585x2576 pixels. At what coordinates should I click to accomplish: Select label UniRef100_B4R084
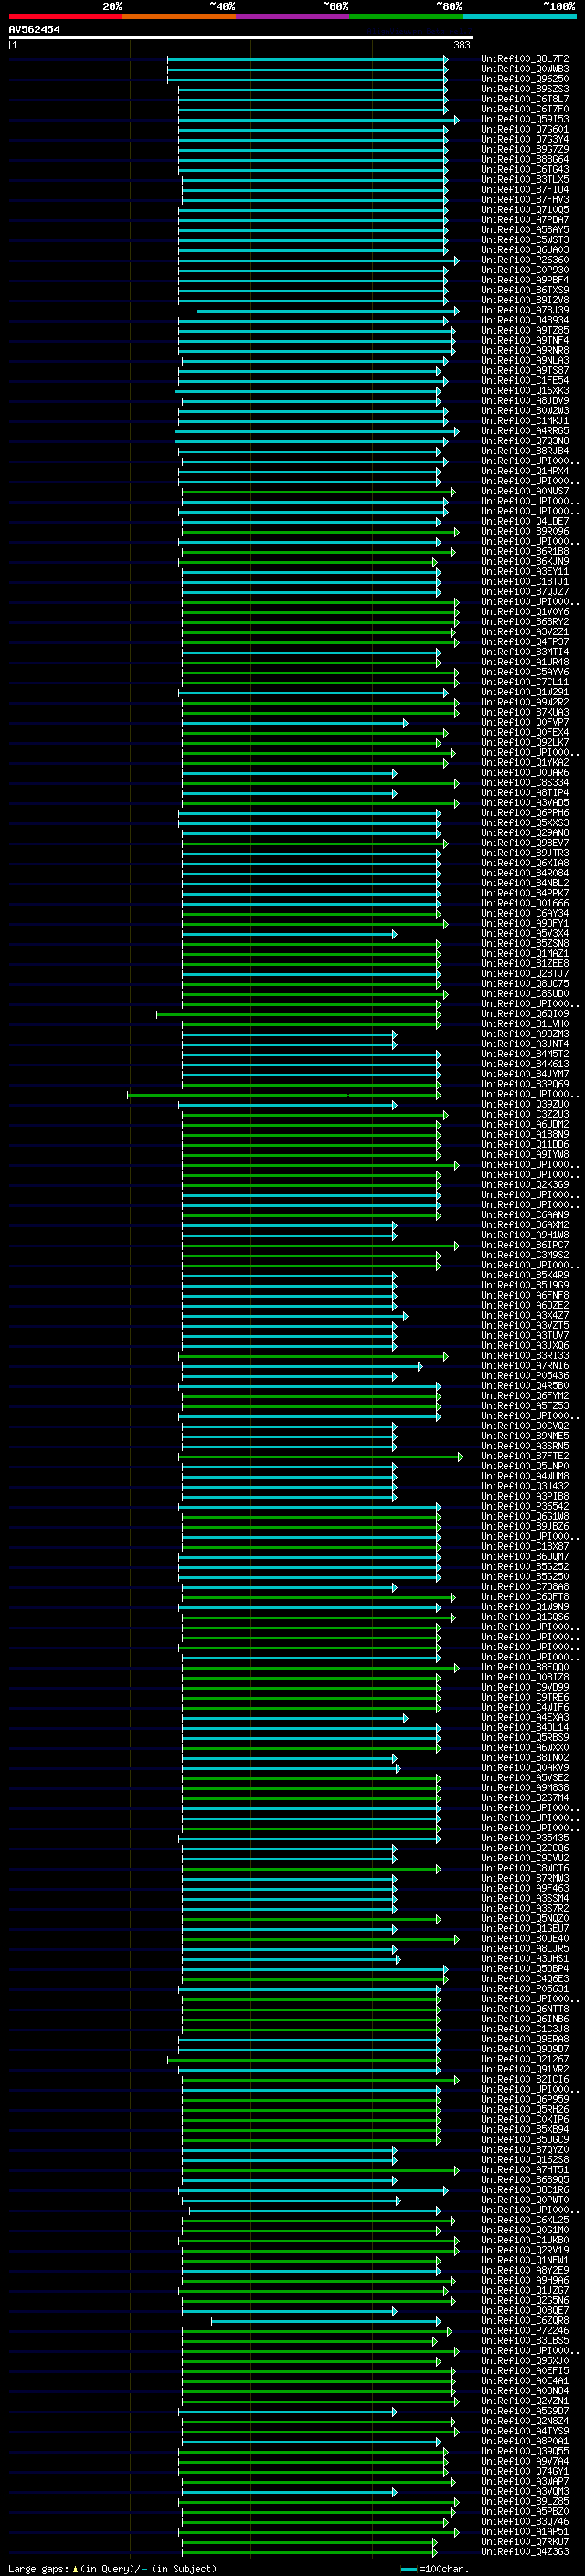pos(525,873)
